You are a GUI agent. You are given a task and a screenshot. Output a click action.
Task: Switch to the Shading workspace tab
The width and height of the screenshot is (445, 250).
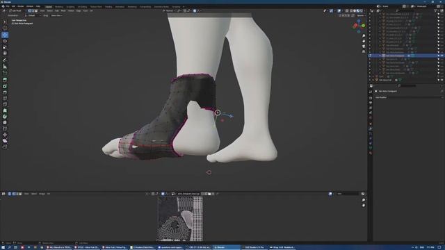108,6
